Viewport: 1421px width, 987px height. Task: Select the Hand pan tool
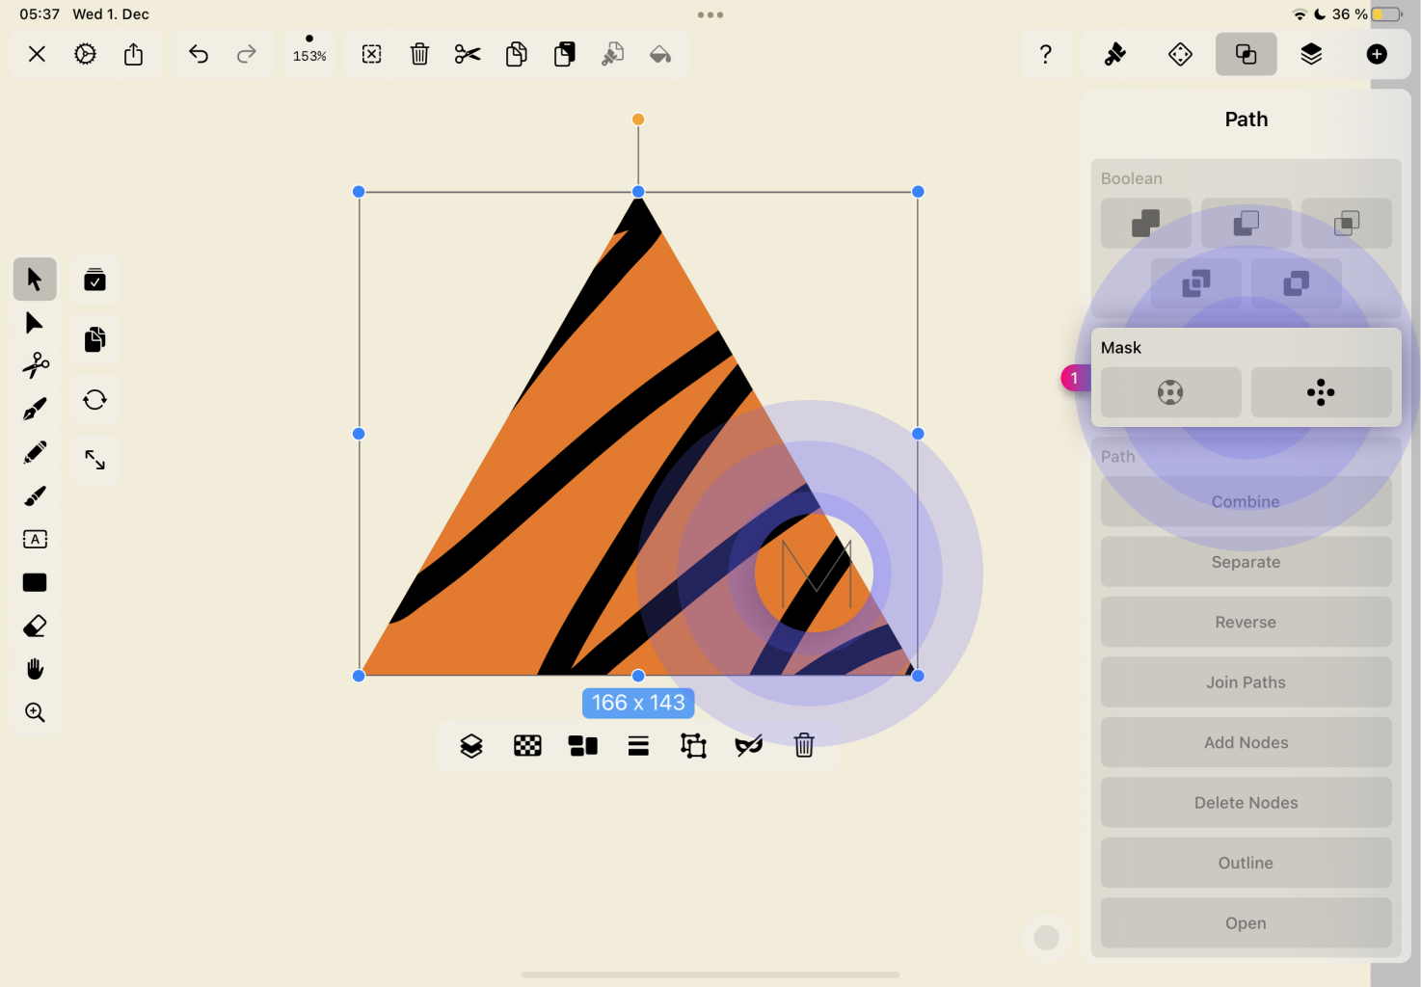click(x=35, y=669)
